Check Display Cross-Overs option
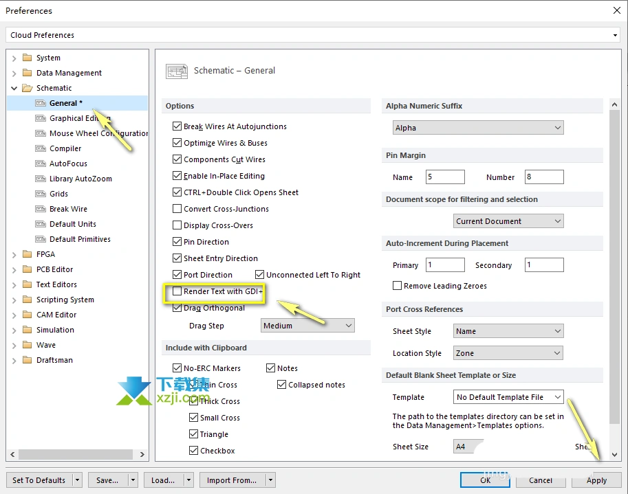This screenshot has height=494, width=628. (177, 225)
